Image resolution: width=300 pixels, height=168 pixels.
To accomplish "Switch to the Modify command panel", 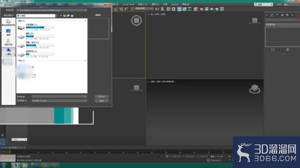I will 272,15.
